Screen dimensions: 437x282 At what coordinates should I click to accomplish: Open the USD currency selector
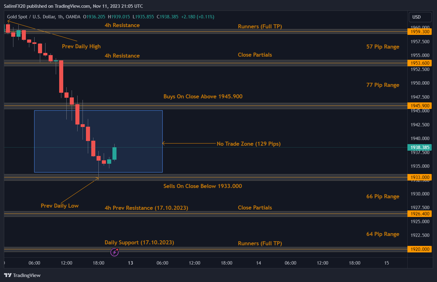click(420, 17)
